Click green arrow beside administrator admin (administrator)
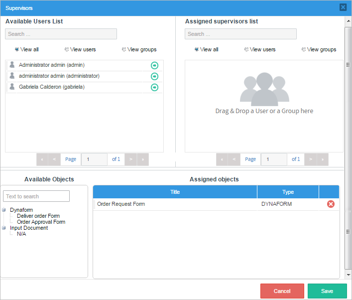 pos(154,76)
